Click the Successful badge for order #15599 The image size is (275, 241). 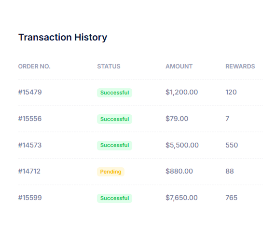pyautogui.click(x=114, y=198)
